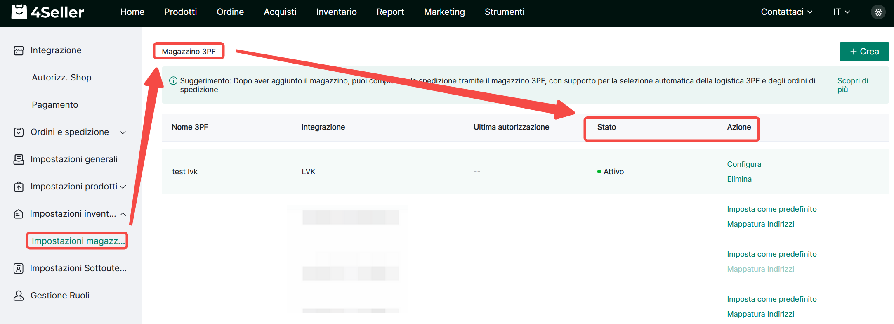This screenshot has width=894, height=324.
Task: Click the Impostazioni generali icon
Action: click(19, 159)
